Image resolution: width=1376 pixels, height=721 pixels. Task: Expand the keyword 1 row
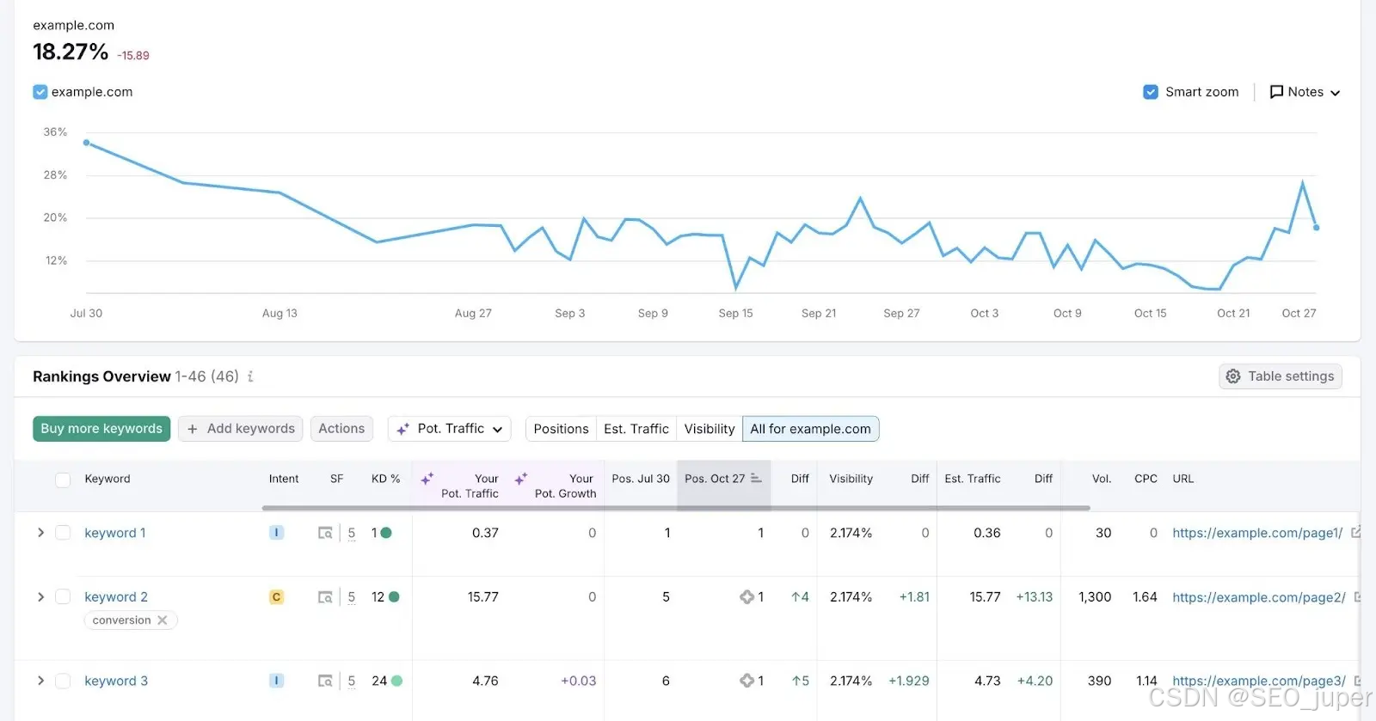tap(40, 533)
